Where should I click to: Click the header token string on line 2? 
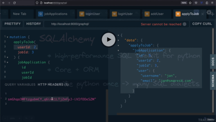point(52,99)
